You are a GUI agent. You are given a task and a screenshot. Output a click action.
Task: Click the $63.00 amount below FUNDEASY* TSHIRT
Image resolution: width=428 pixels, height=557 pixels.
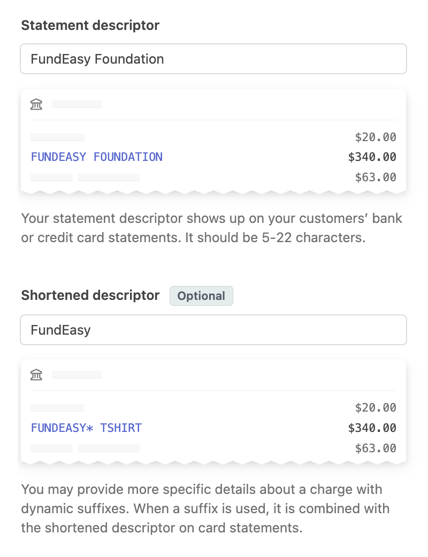pyautogui.click(x=376, y=448)
